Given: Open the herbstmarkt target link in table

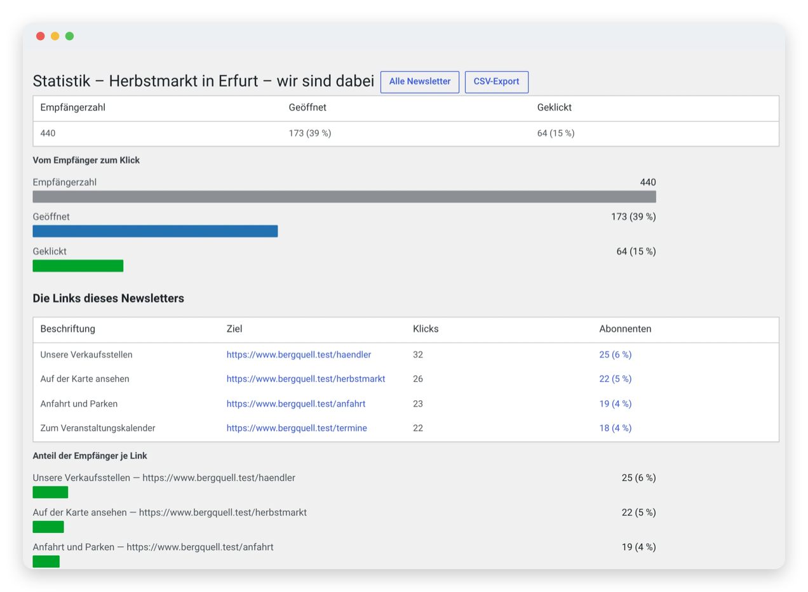Looking at the screenshot, I should click(306, 379).
